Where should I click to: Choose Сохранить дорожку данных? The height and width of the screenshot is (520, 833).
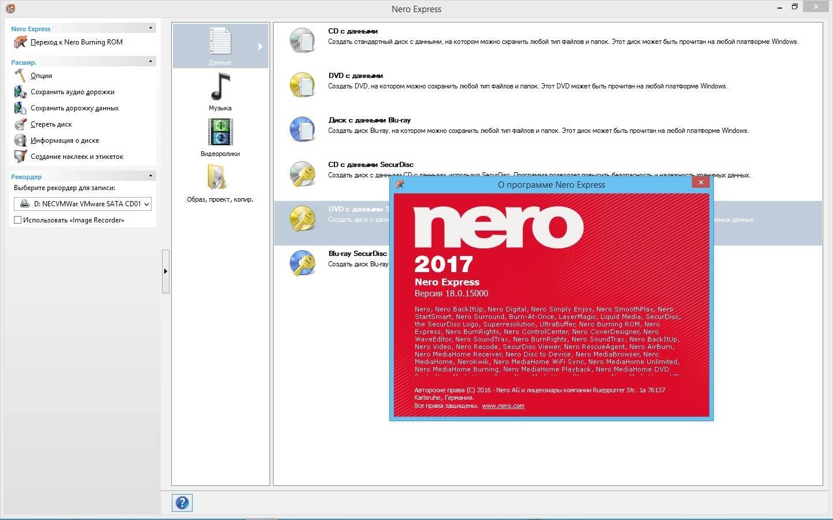[x=75, y=108]
